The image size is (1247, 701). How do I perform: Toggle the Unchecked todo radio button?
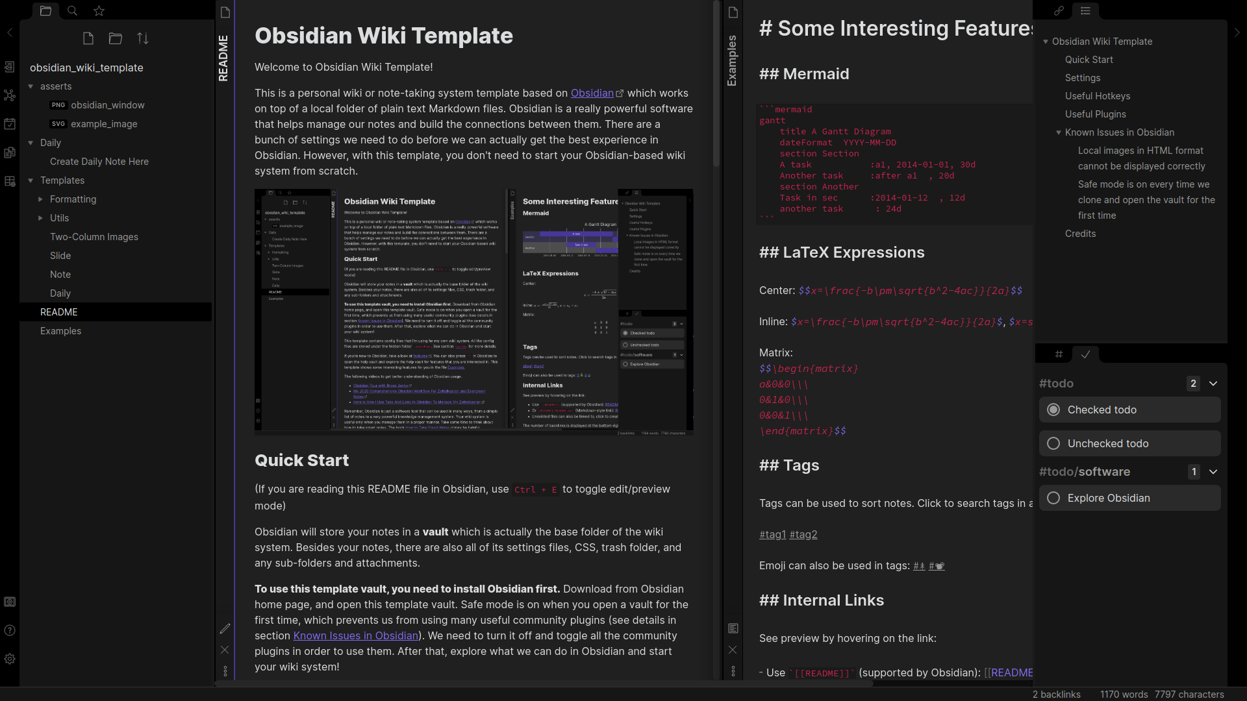coord(1053,443)
